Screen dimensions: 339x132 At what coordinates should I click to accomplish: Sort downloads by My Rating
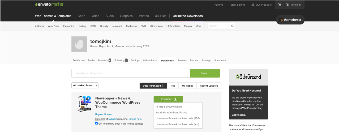[188, 86]
